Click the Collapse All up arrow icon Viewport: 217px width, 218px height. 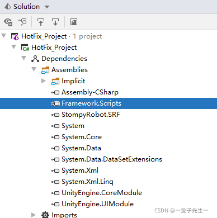pos(41,22)
